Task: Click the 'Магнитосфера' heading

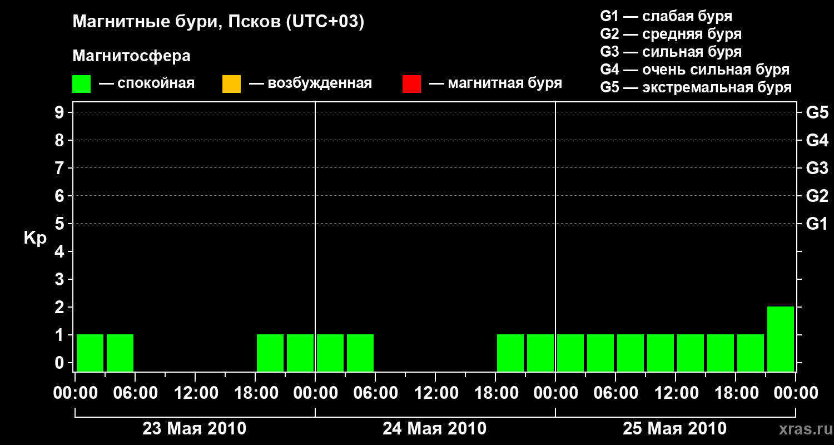Action: click(x=131, y=56)
